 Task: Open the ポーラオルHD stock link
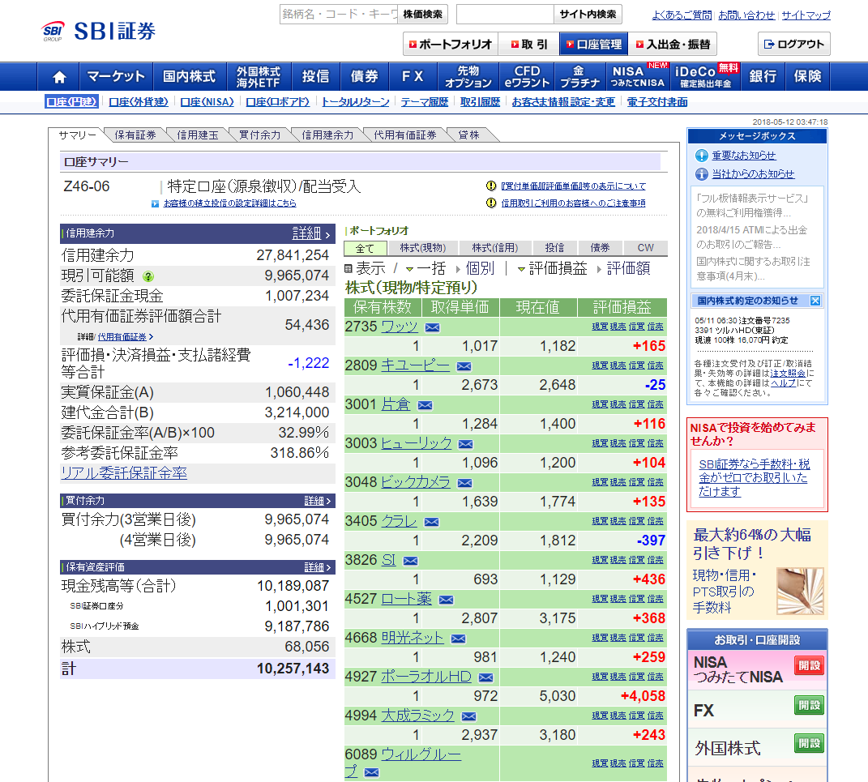click(x=426, y=677)
